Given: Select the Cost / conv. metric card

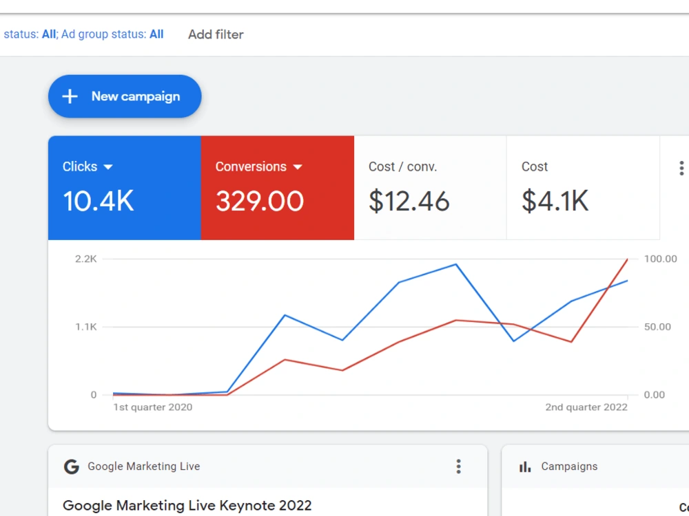Looking at the screenshot, I should tap(430, 188).
